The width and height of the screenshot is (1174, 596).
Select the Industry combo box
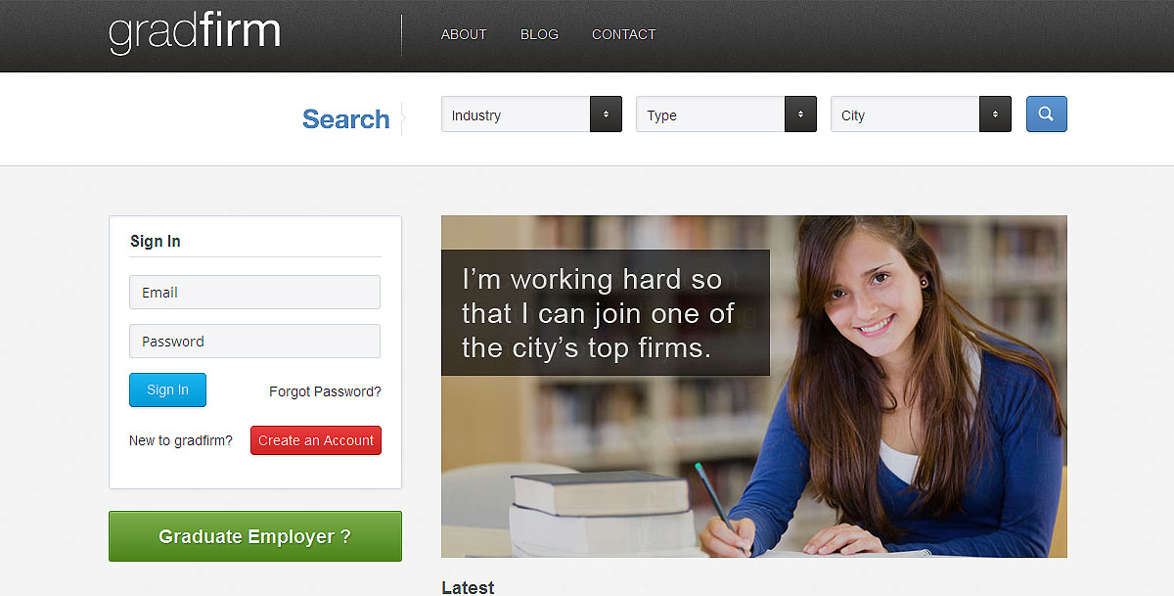coord(531,115)
